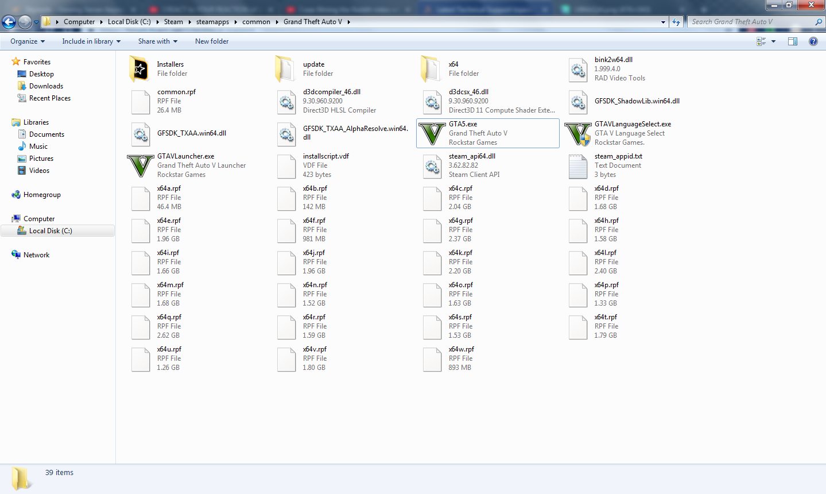This screenshot has height=494, width=826.
Task: Expand the arrow after common in address bar
Action: click(x=277, y=22)
